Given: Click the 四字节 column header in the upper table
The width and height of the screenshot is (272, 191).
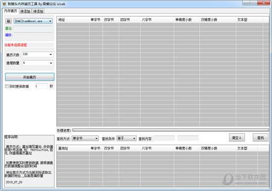Looking at the screenshot, I should coord(130,20).
